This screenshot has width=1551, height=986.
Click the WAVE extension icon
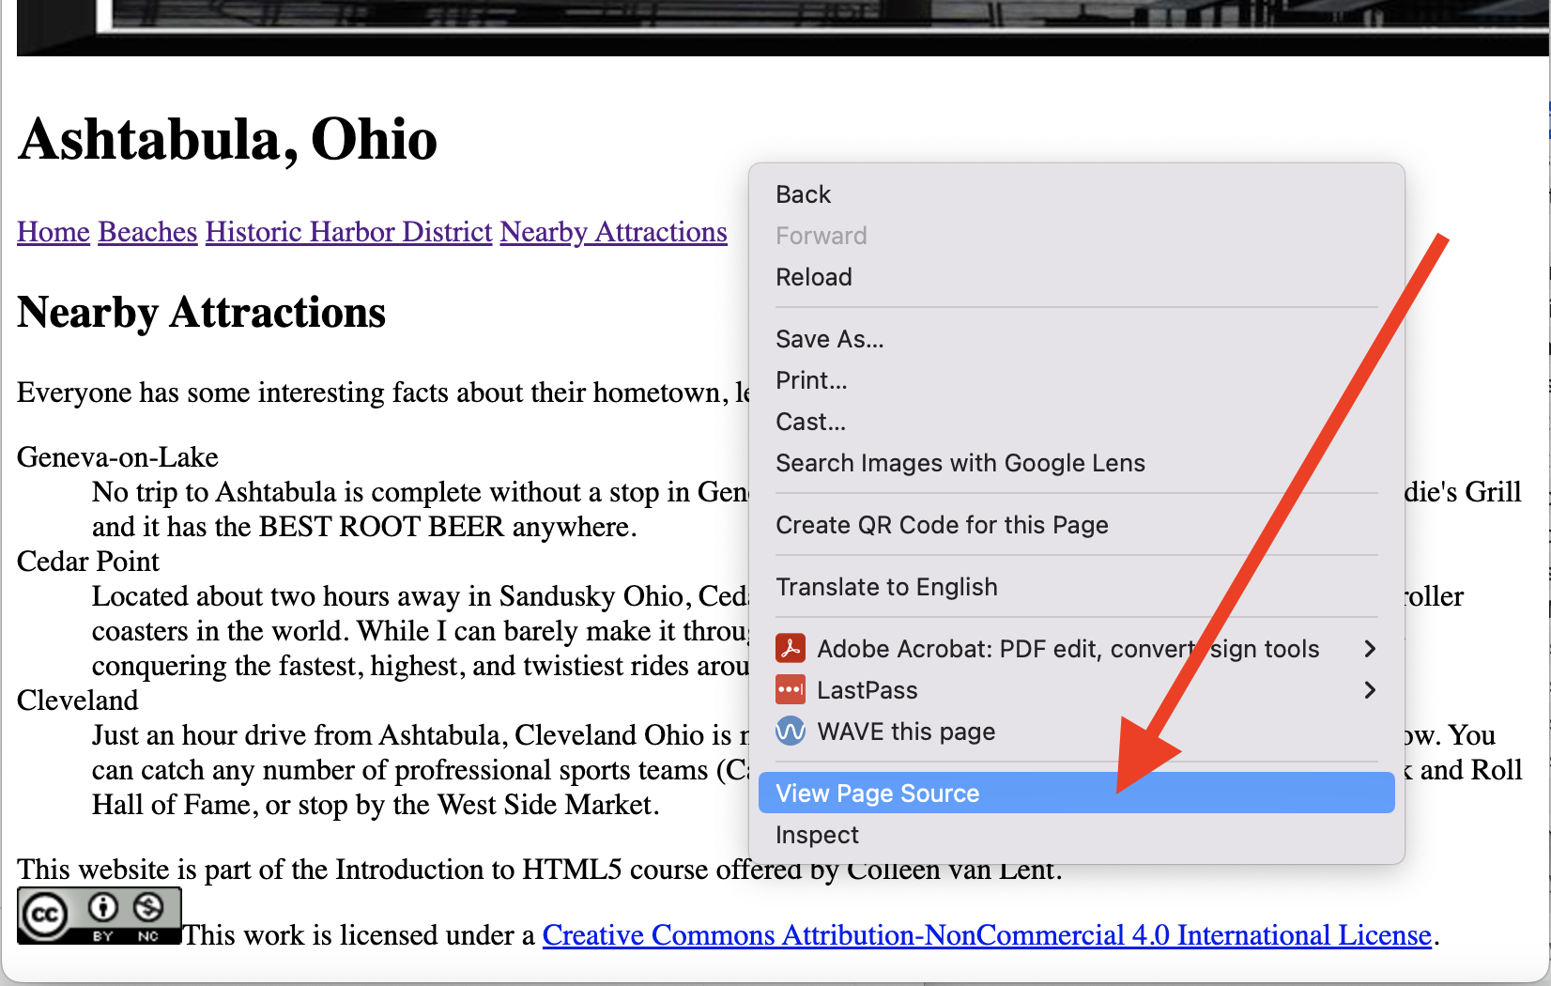point(790,732)
